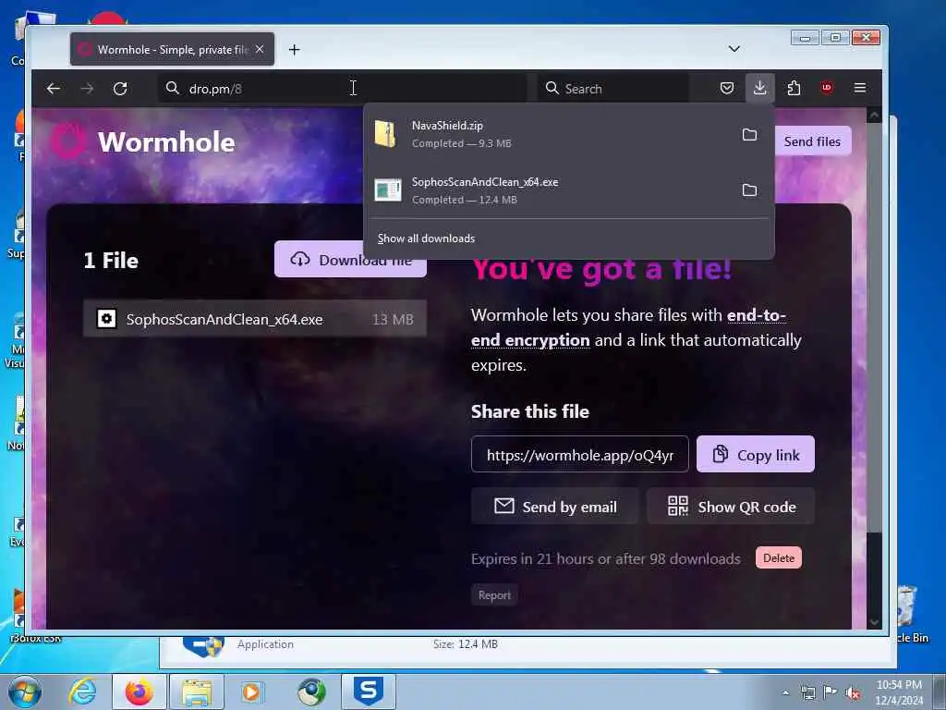Select the SophosScanAndClean_x64.exe file row
946x710 pixels.
coord(255,319)
